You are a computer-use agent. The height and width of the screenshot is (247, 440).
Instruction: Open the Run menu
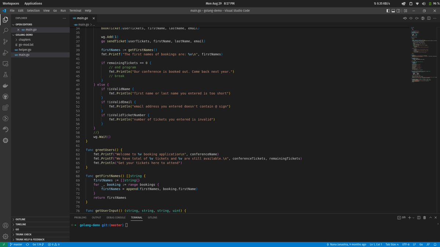click(x=63, y=11)
